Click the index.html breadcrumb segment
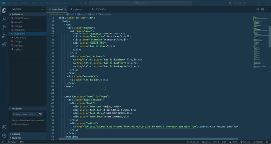This screenshot has width=271, height=144. tap(57, 14)
